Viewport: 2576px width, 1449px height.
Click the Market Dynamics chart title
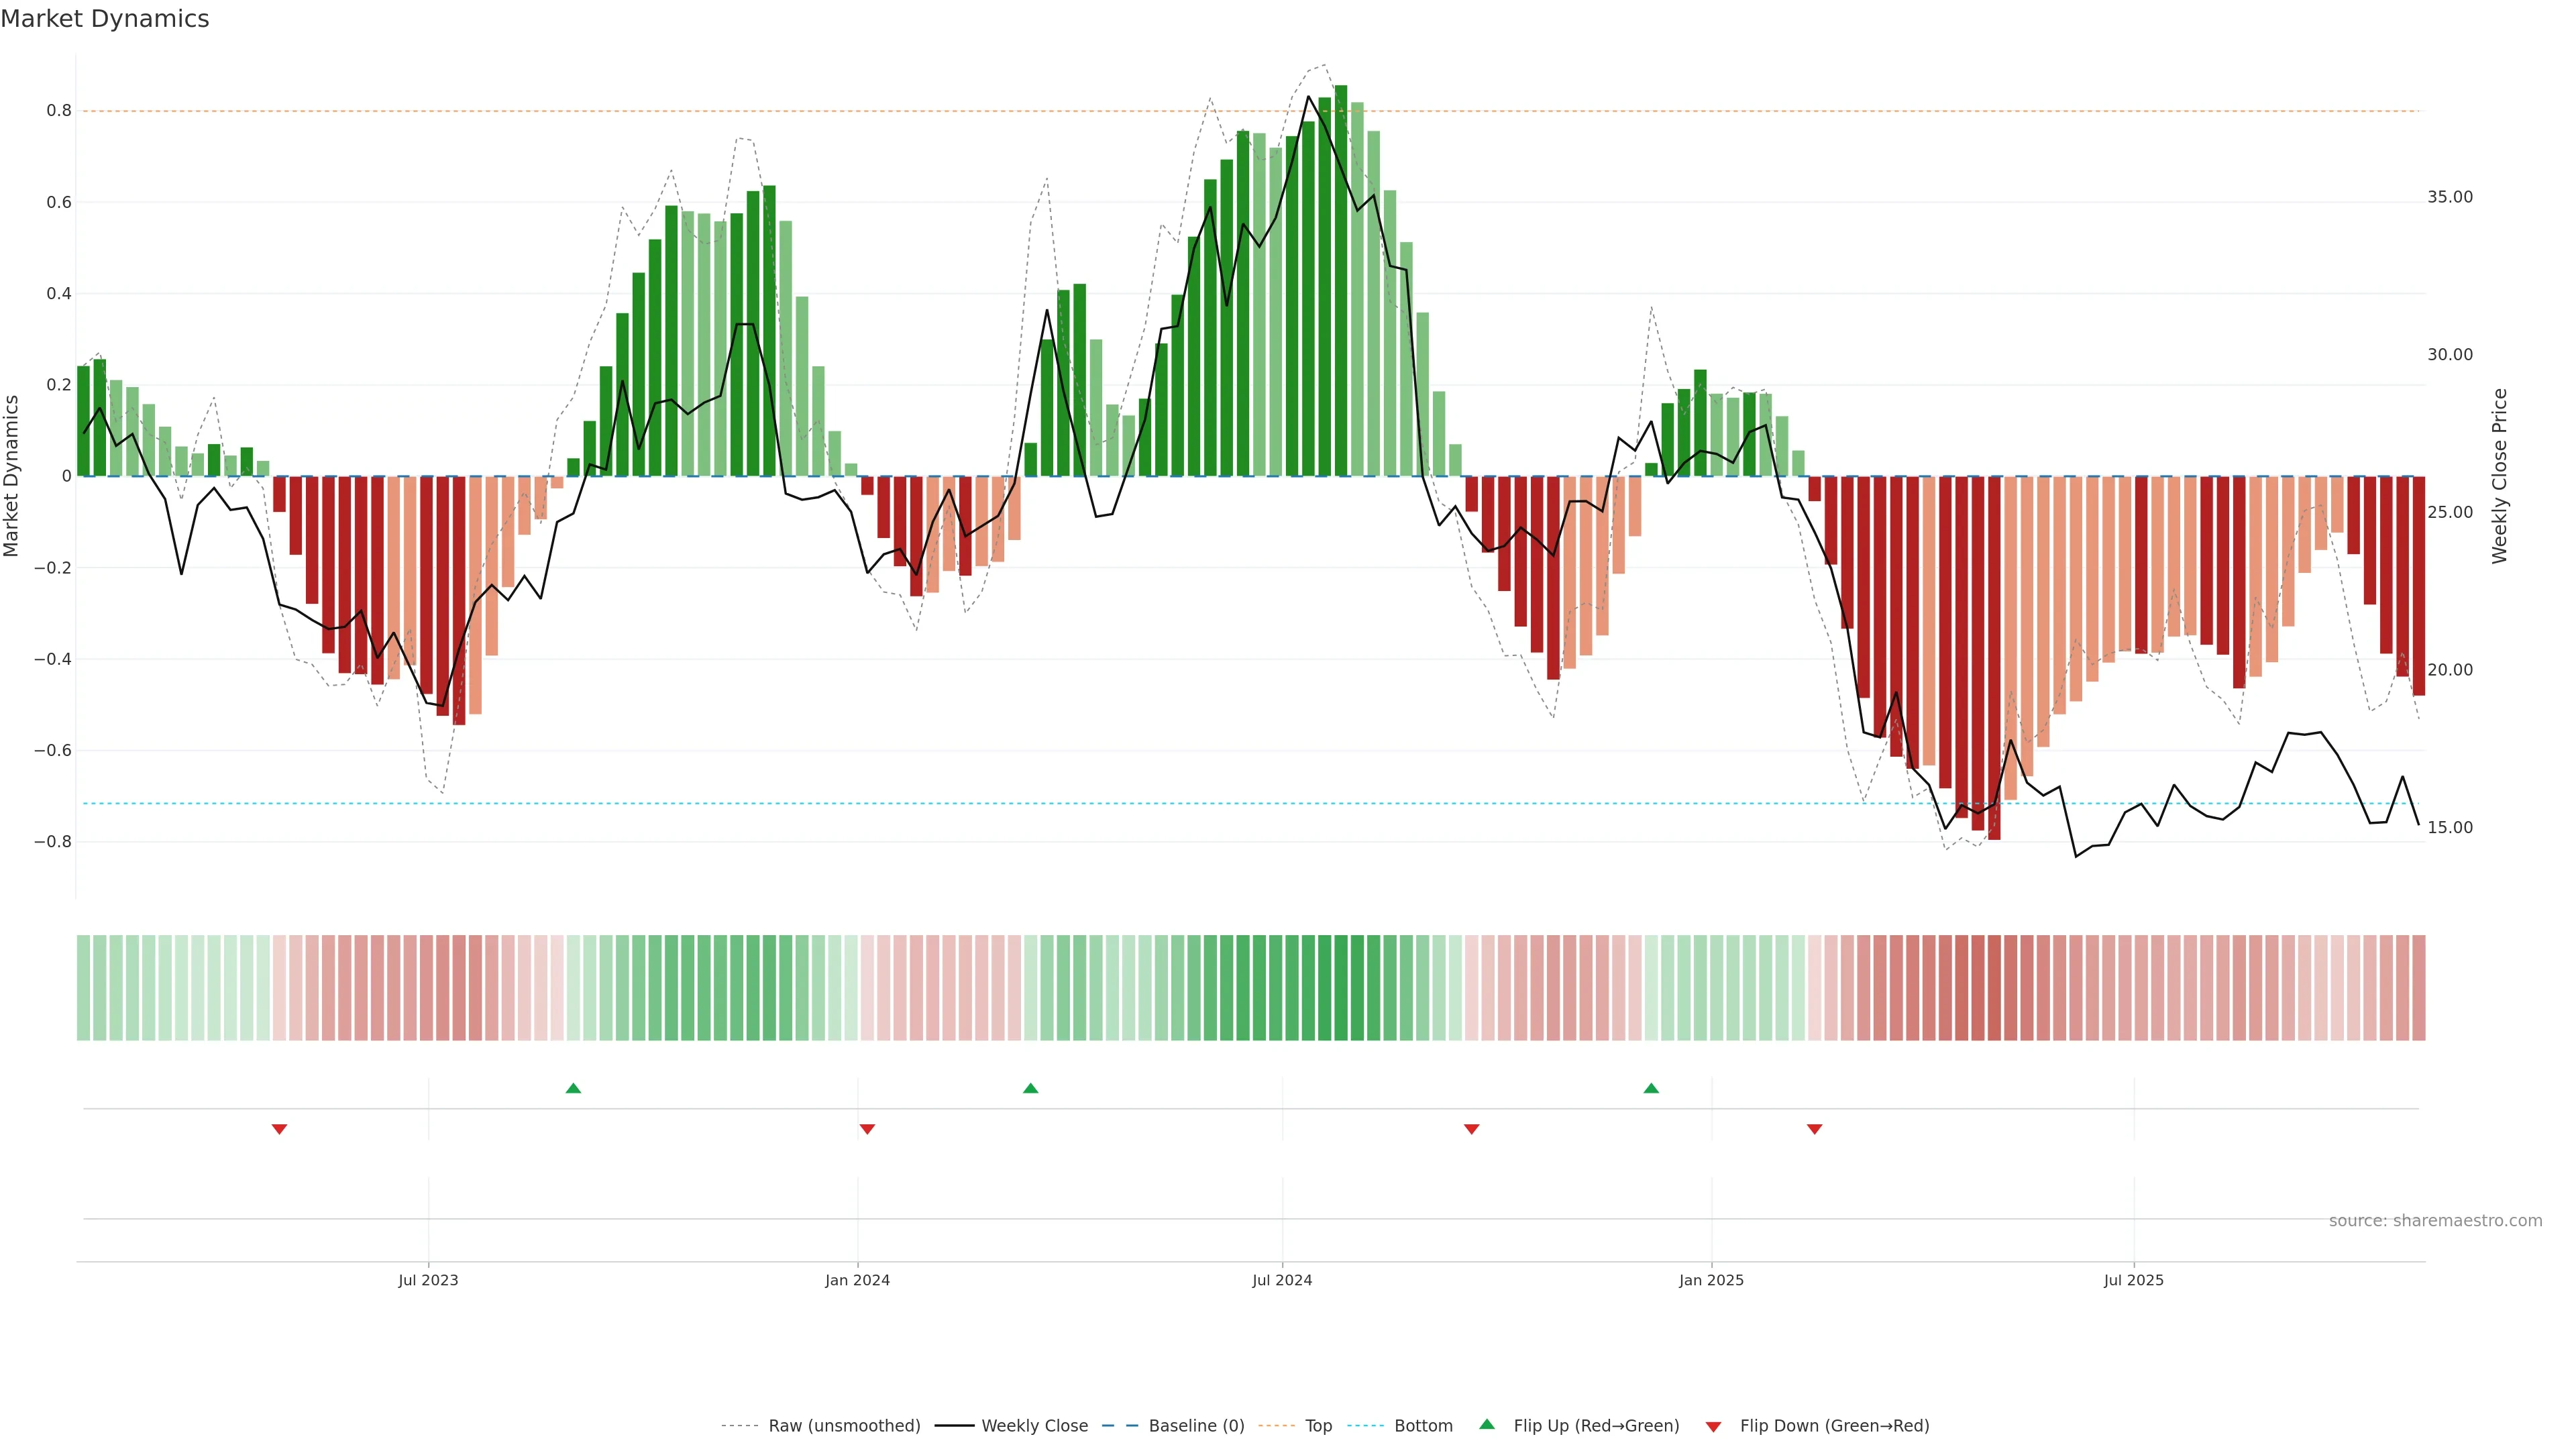pyautogui.click(x=105, y=19)
